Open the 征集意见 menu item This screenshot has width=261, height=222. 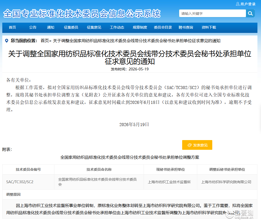pos(94,27)
